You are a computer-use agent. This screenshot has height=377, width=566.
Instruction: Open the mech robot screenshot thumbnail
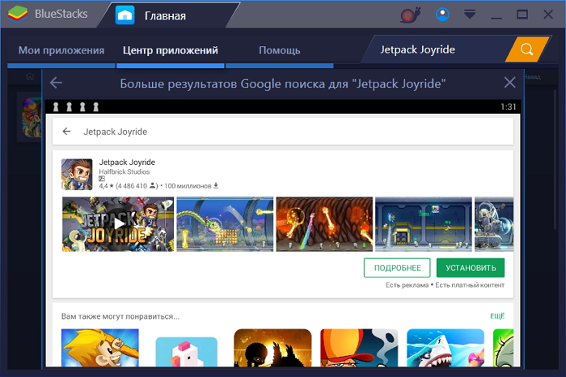click(494, 224)
